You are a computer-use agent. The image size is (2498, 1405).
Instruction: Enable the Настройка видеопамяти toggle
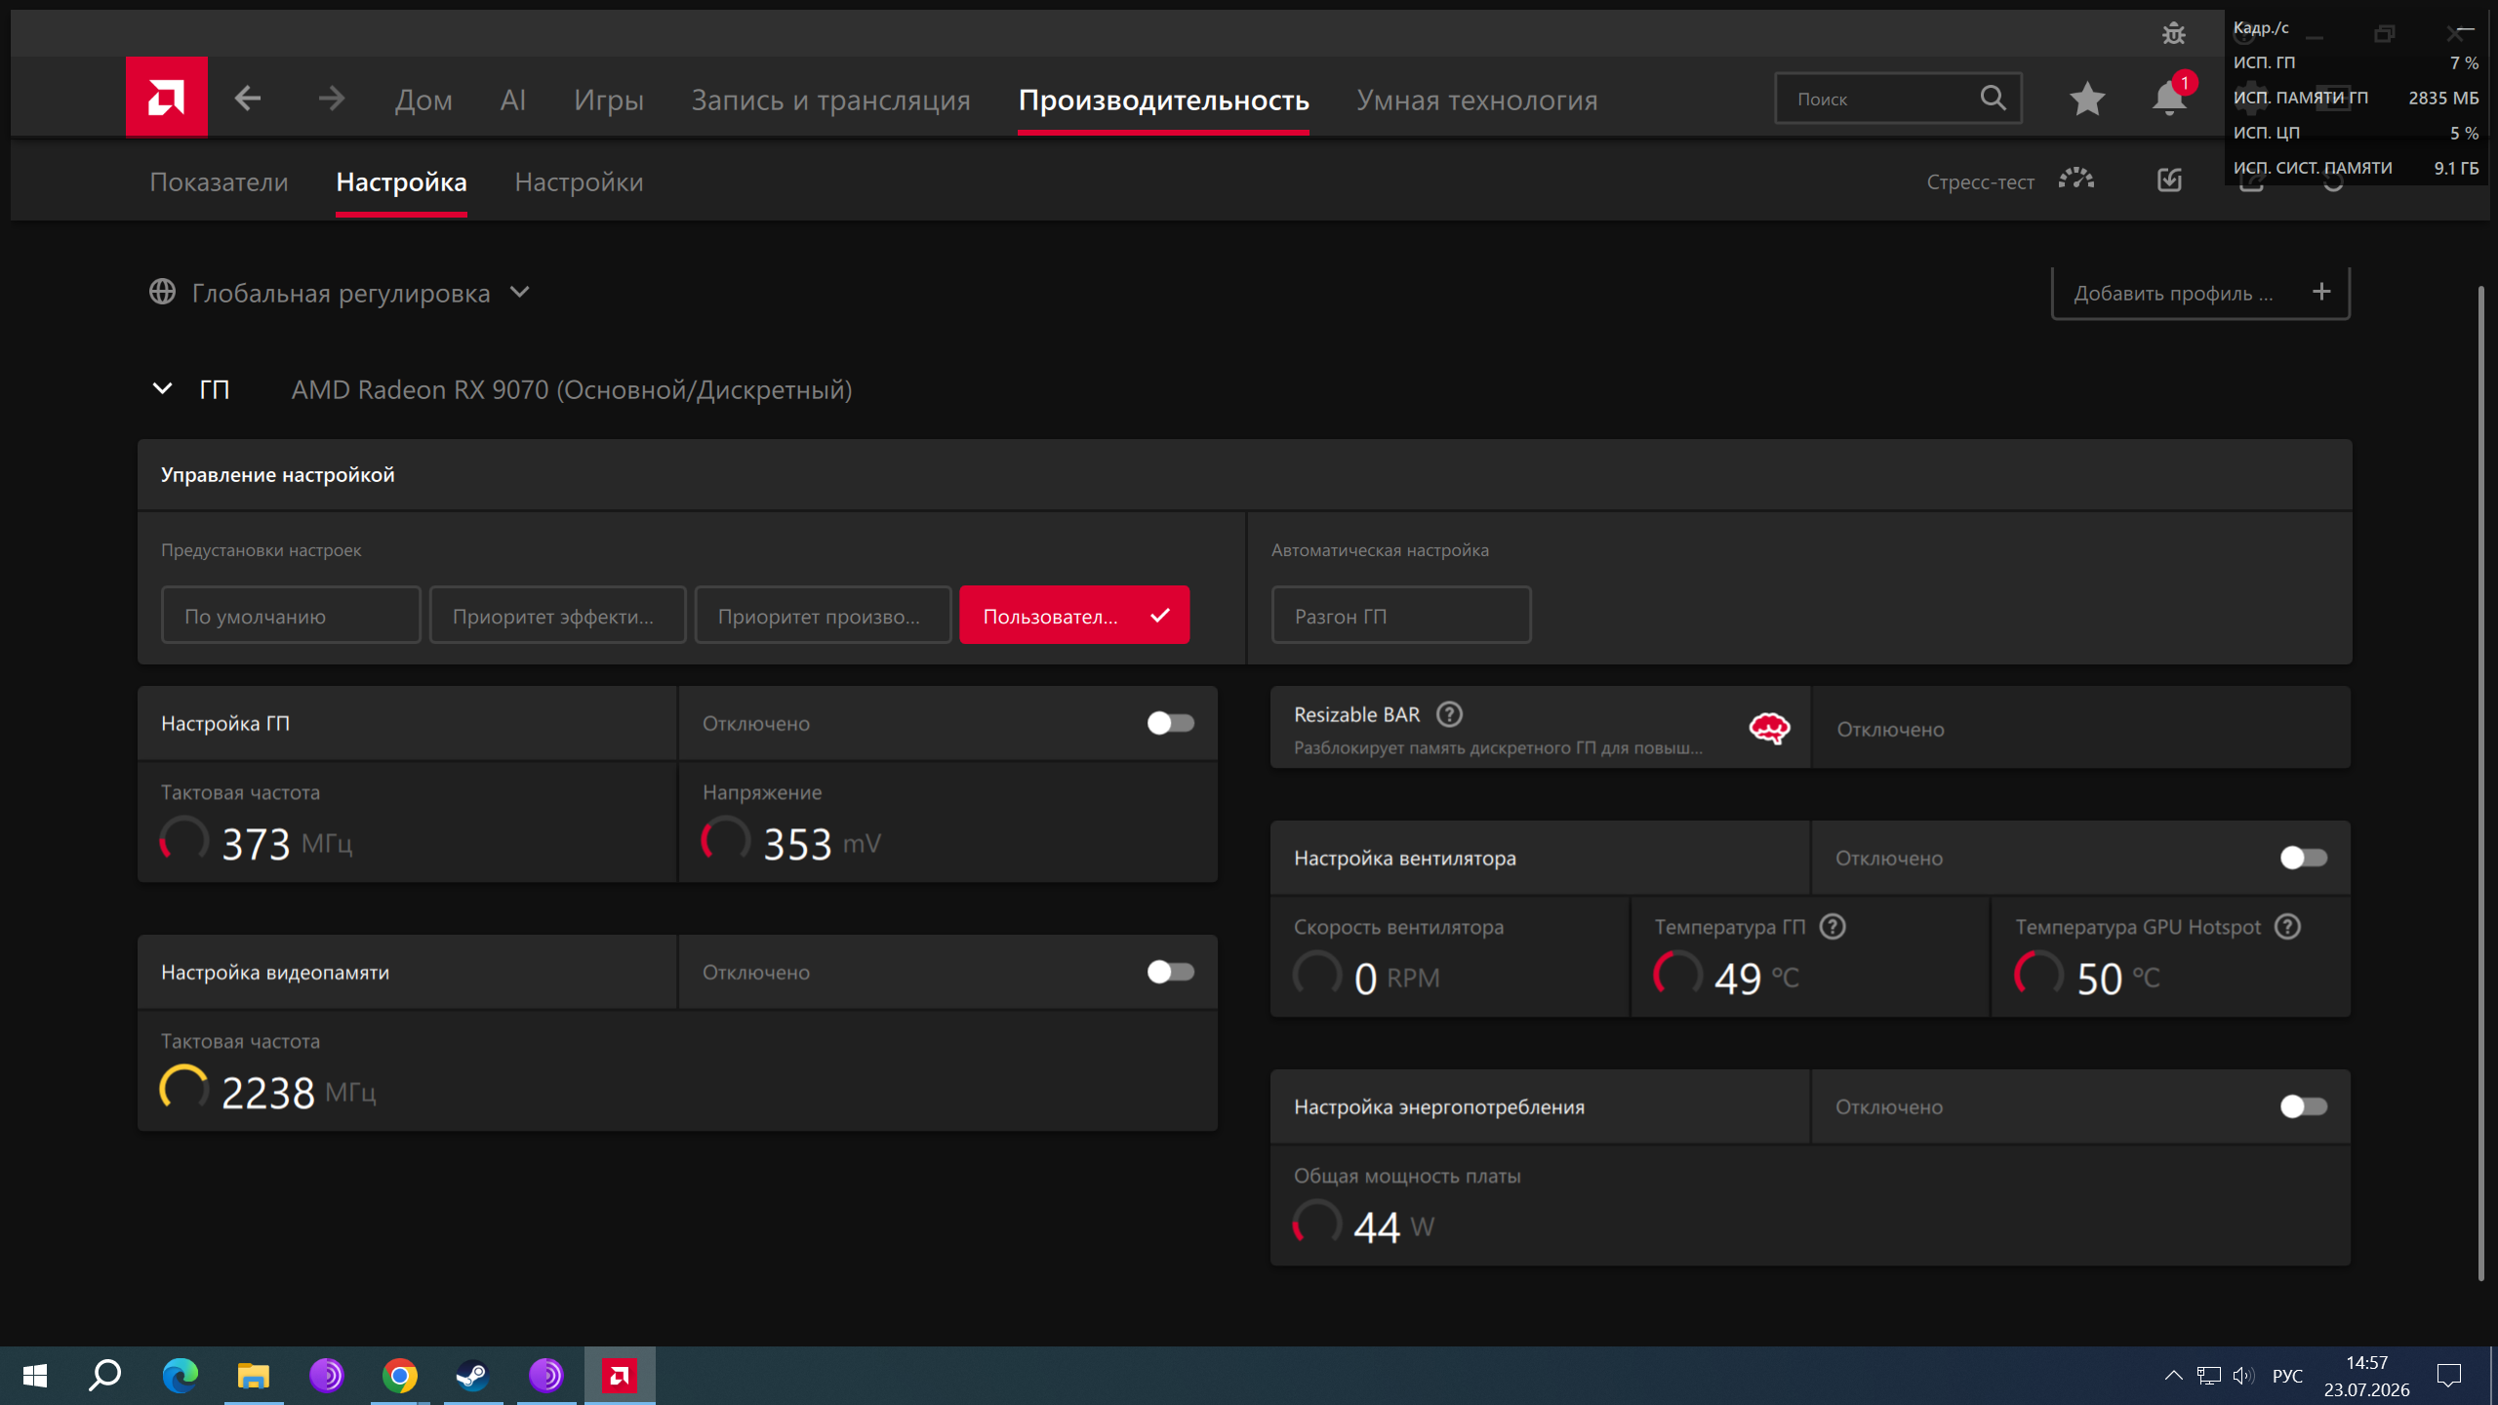1171,972
